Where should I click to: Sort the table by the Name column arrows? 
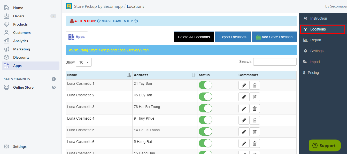coord(129,75)
